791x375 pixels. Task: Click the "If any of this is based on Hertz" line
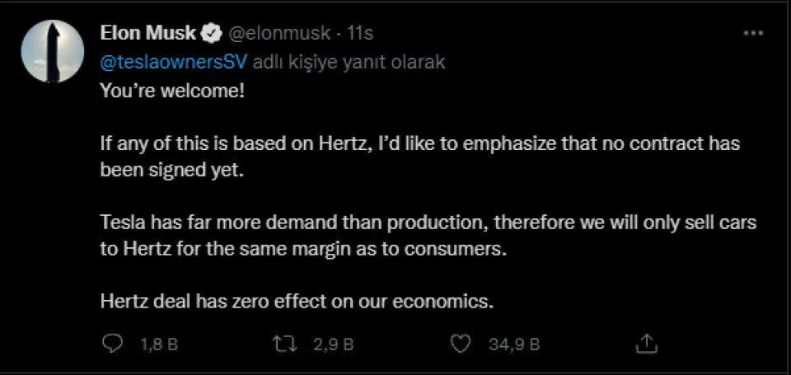419,143
